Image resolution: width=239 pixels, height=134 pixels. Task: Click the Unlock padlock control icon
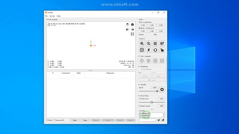[x=162, y=50]
